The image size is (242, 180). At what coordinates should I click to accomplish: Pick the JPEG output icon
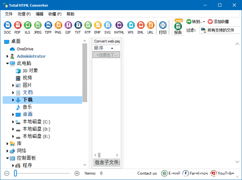pos(38,27)
